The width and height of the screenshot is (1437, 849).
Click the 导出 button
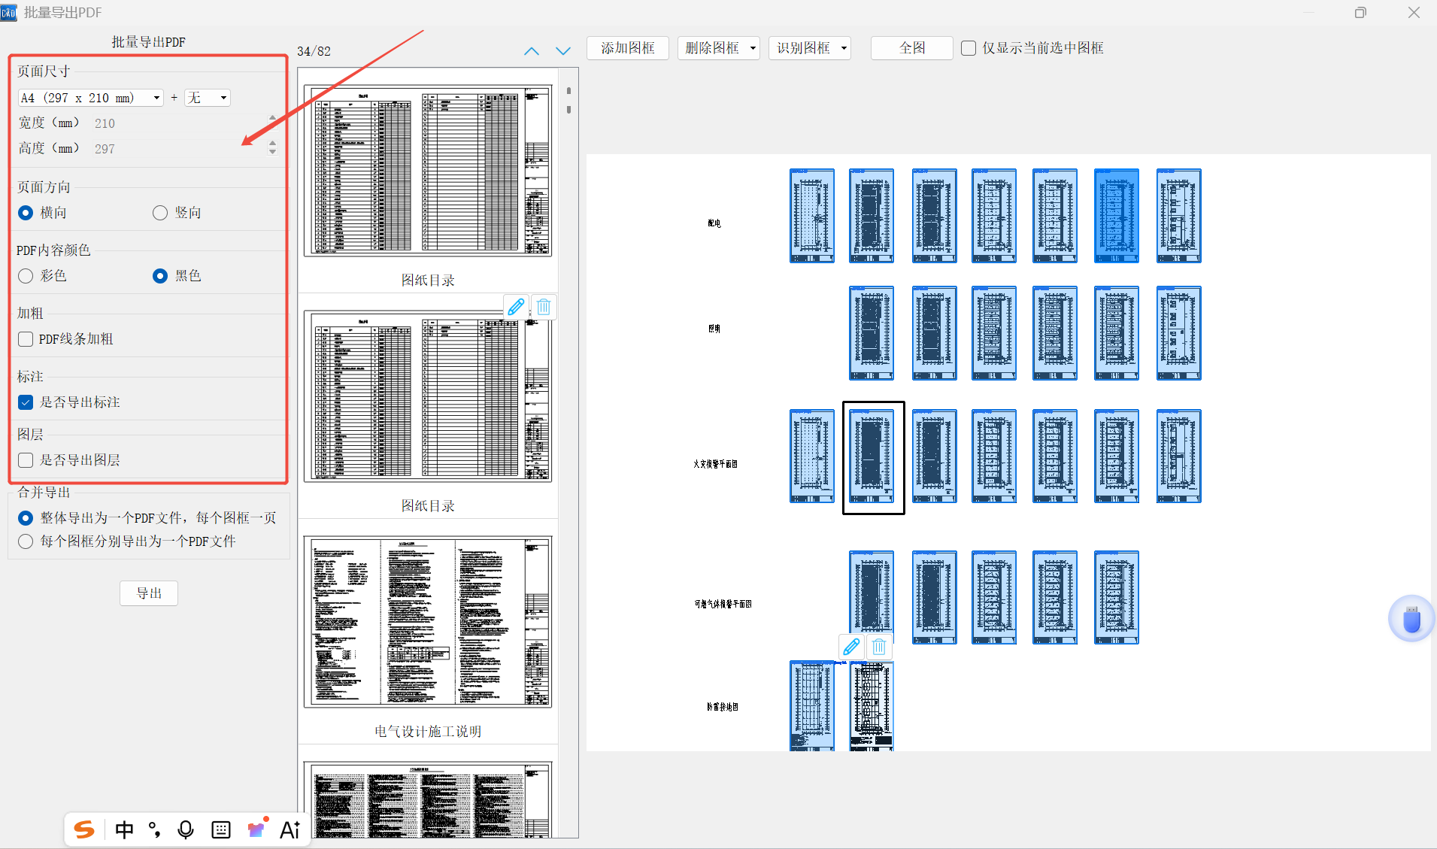[x=149, y=593]
